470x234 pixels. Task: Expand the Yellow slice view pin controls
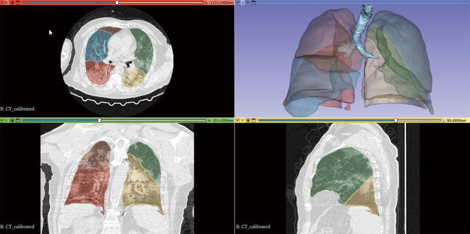238,121
